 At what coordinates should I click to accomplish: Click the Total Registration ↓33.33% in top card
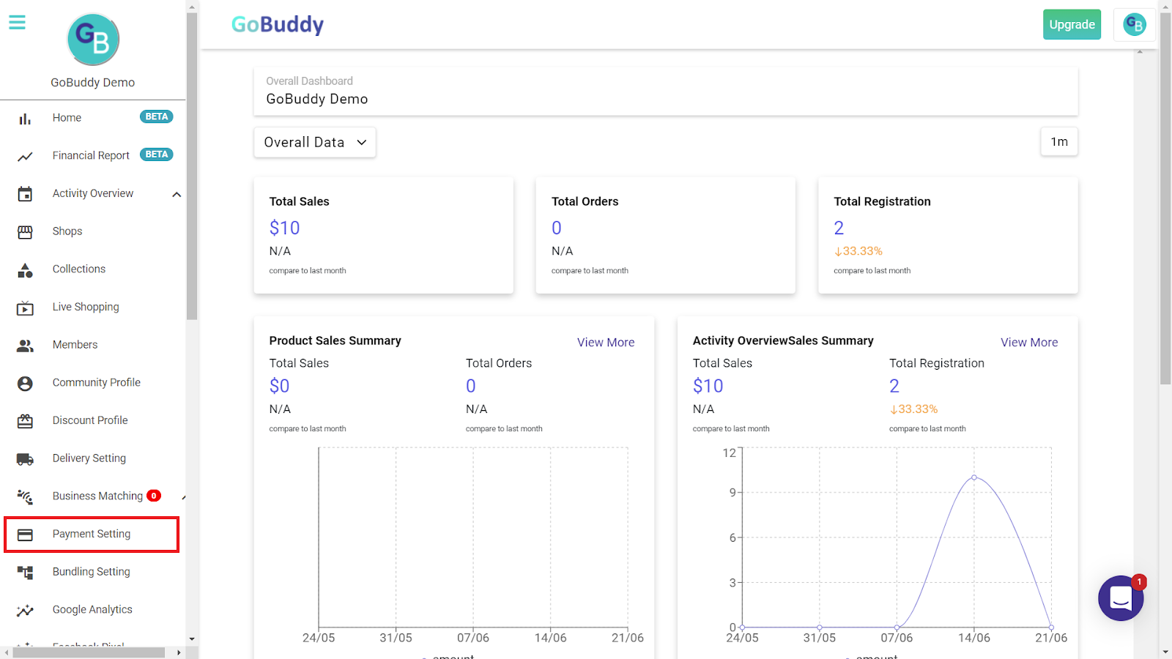point(858,251)
